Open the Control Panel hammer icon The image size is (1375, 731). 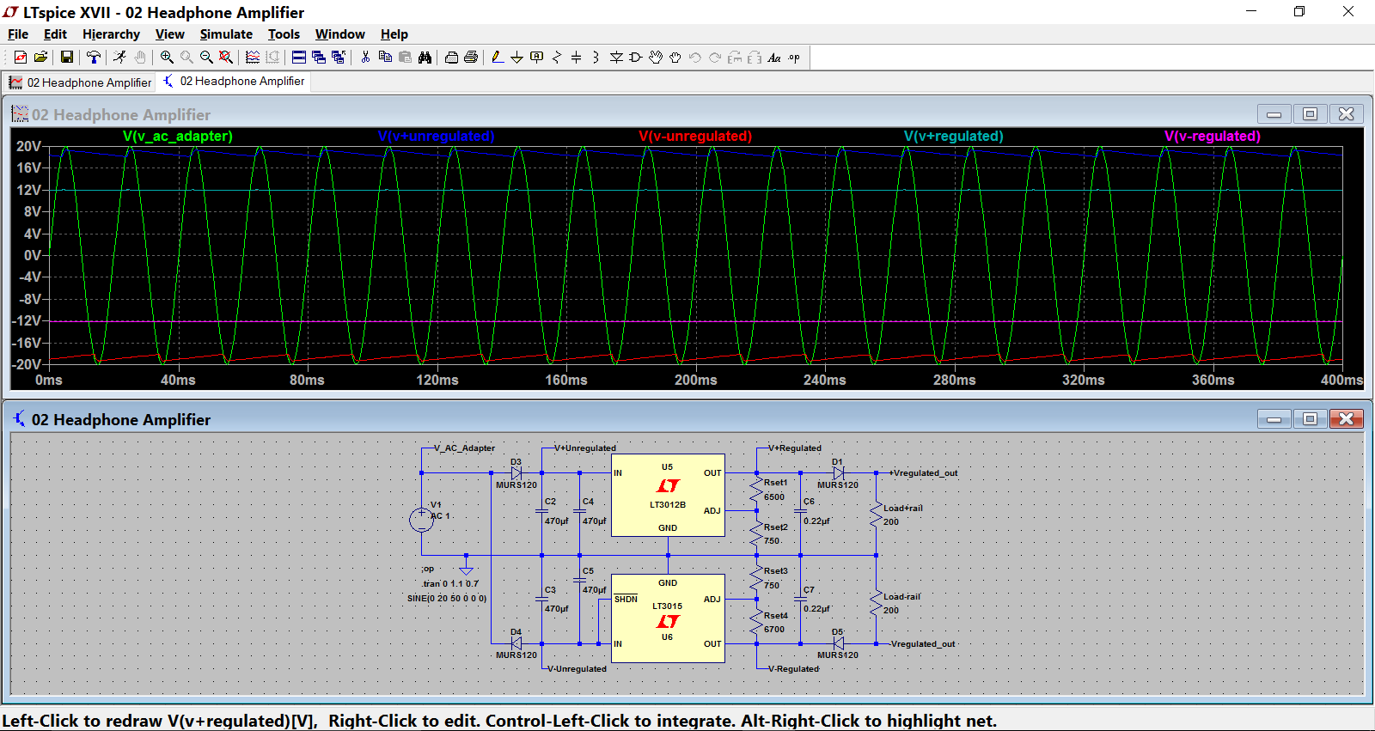tap(93, 58)
